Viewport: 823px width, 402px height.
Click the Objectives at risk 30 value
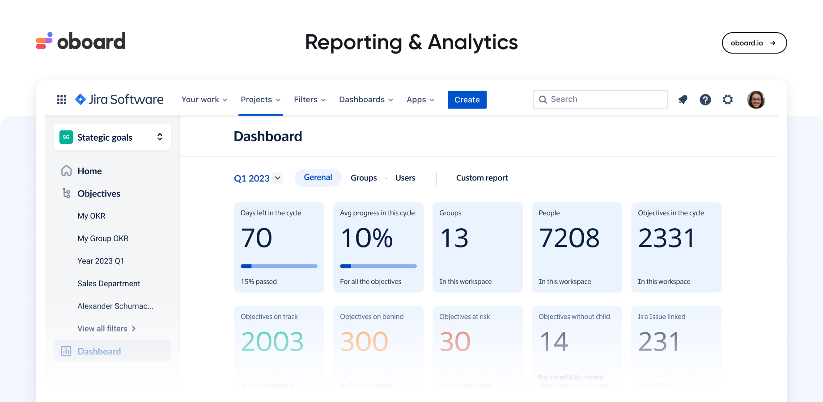[x=455, y=342]
